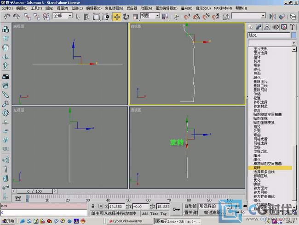Click time slider right arrow
This screenshot has height=225, width=299.
pos(55,191)
